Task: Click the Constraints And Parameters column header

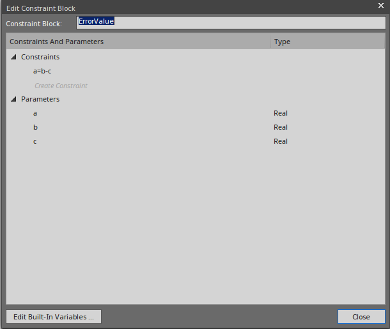Action: tap(139, 42)
